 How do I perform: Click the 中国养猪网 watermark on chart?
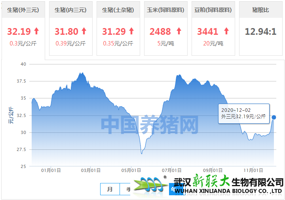pos(149,125)
